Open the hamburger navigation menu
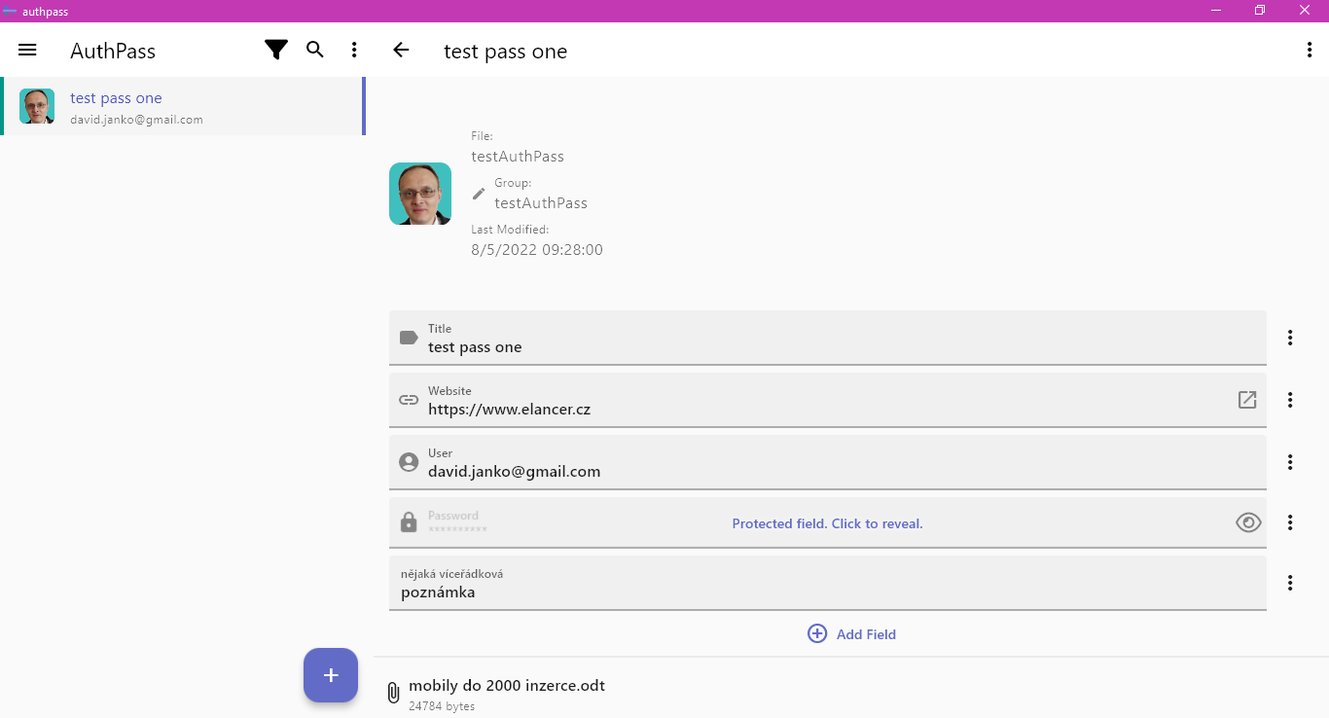Viewport: 1329px width, 718px height. [27, 50]
